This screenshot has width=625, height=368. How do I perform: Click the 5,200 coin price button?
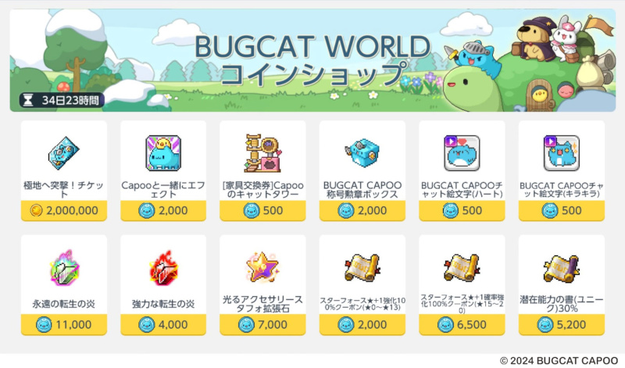[562, 324]
